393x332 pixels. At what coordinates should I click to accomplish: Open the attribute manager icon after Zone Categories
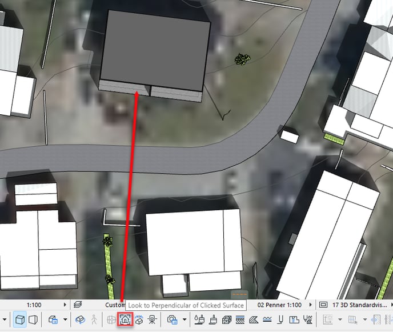(x=308, y=319)
